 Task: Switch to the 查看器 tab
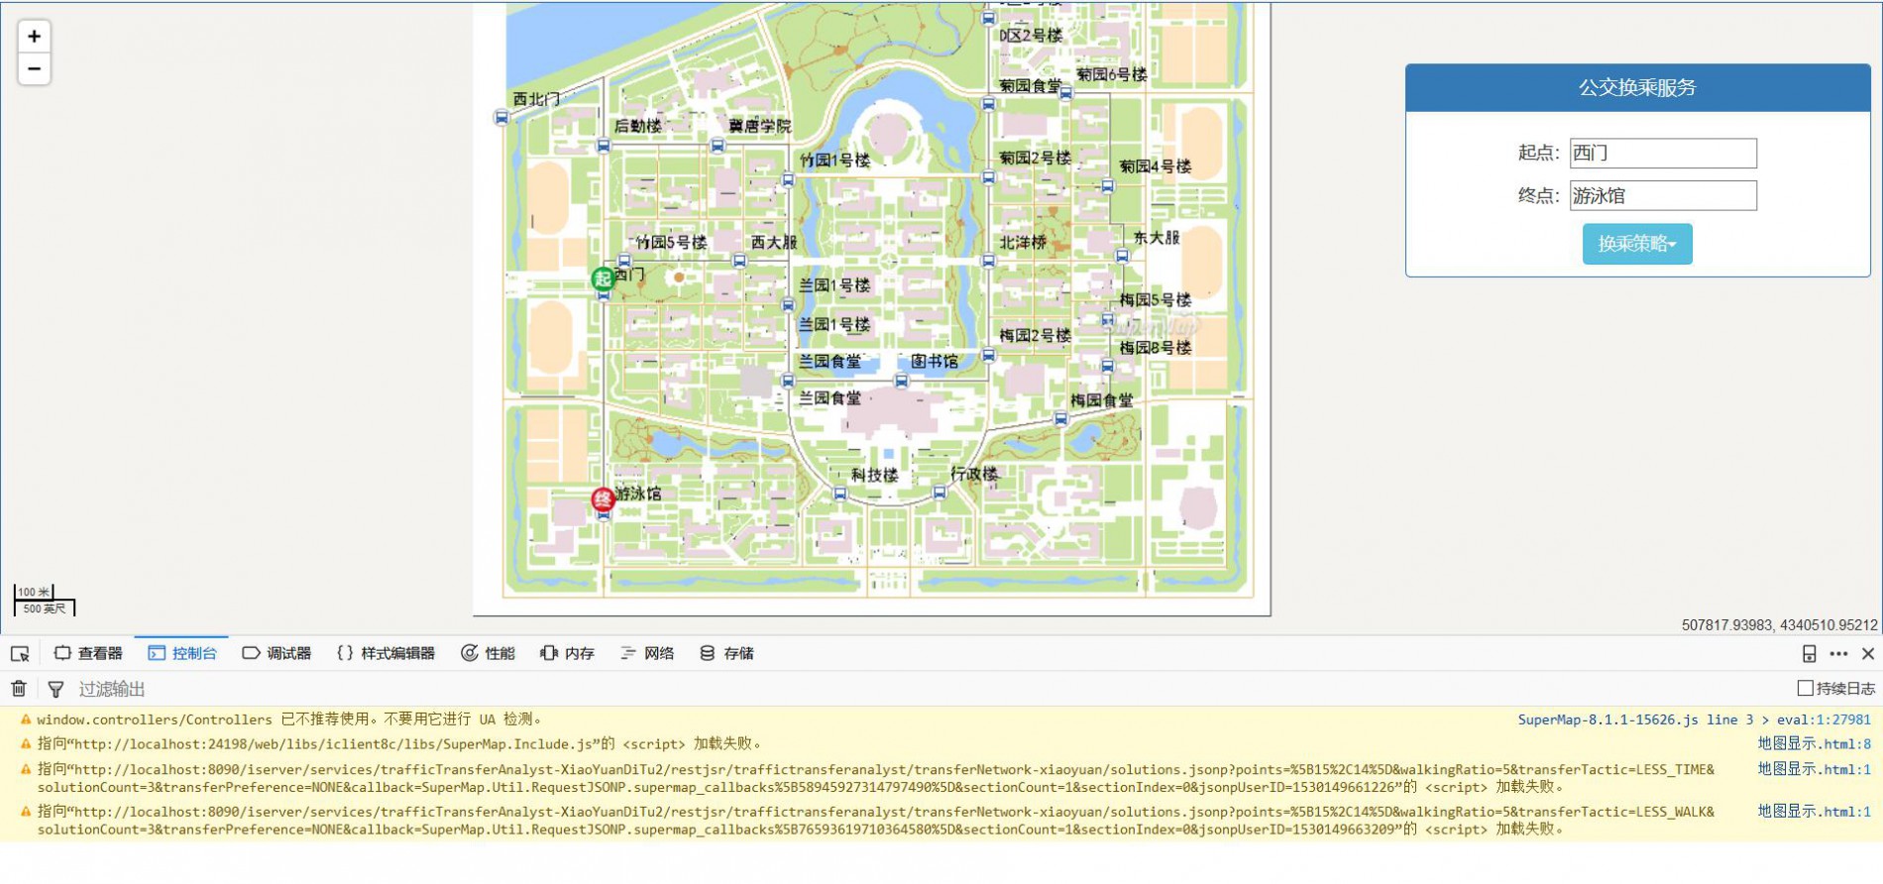point(88,654)
